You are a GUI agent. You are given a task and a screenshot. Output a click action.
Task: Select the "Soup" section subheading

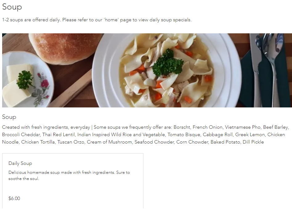pos(9,117)
